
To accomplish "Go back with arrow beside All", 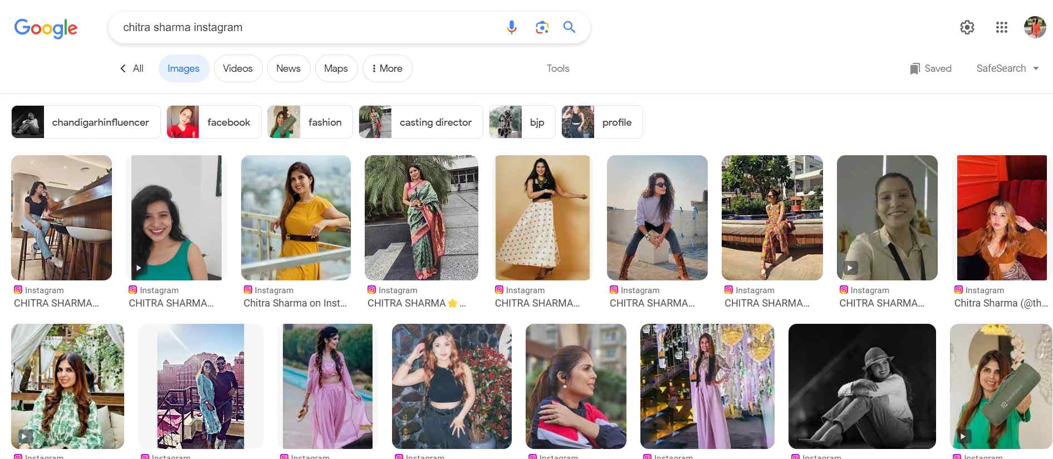I will tap(123, 68).
